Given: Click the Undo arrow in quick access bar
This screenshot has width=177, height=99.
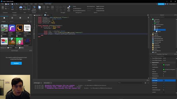Looking at the screenshot, I should coord(17,4).
